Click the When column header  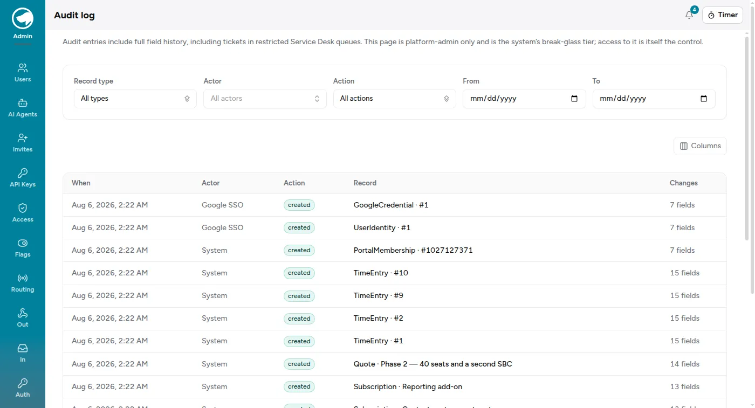click(x=81, y=183)
